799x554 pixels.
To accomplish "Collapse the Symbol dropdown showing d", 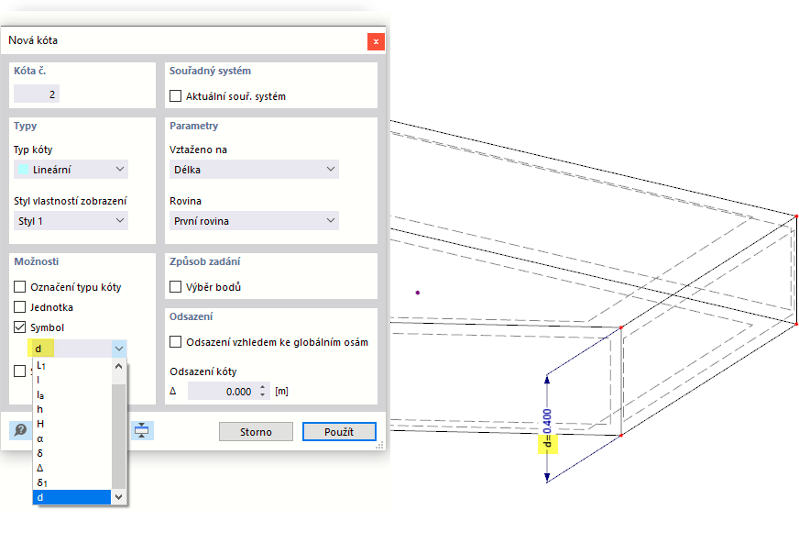I will (119, 349).
